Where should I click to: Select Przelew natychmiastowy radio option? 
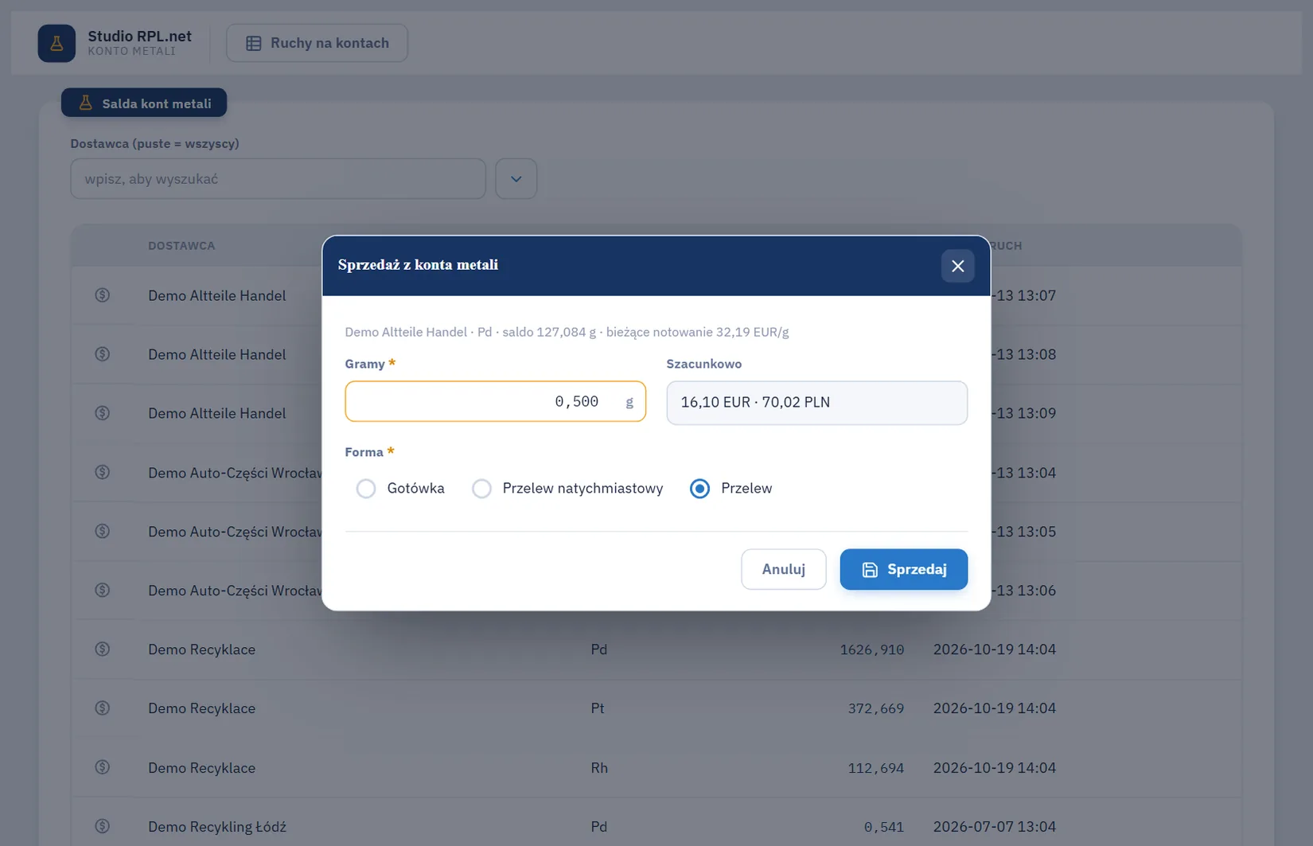click(x=481, y=489)
